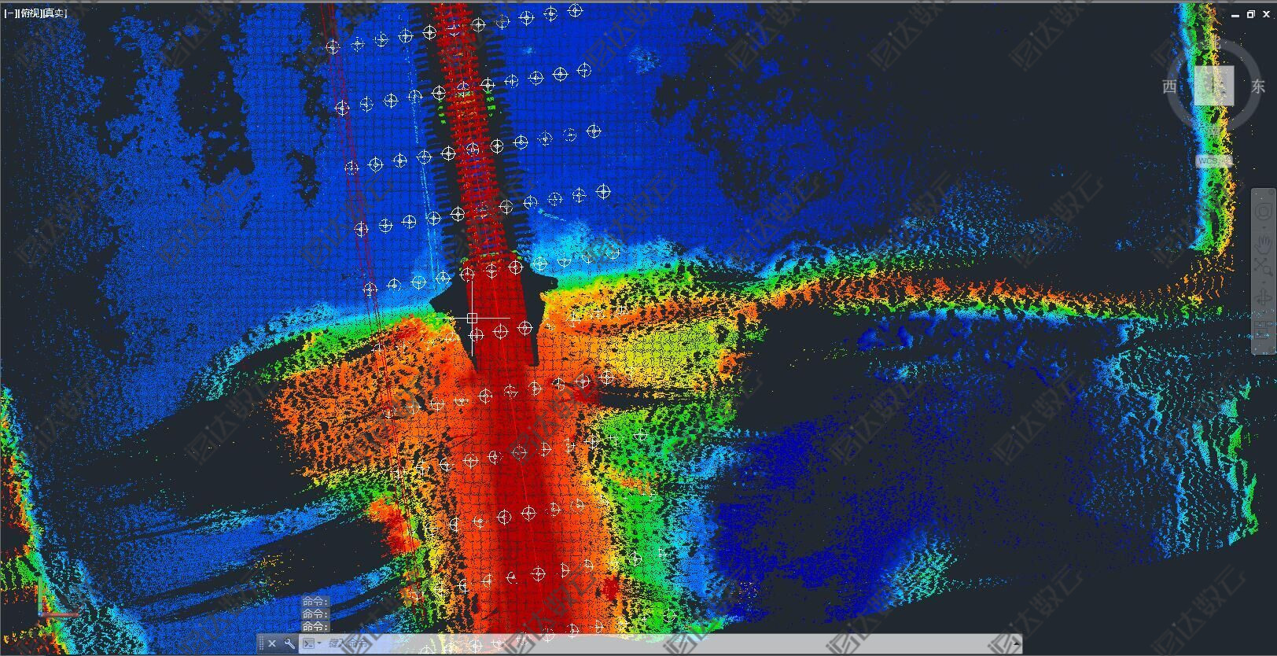This screenshot has width=1277, height=656.
Task: Expand command history with right-end arrow
Action: click(x=1015, y=643)
